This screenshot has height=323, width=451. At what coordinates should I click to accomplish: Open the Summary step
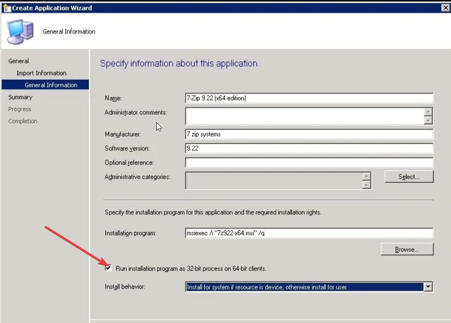[20, 97]
